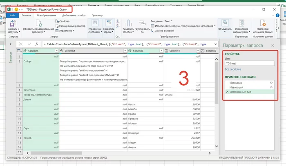Switch to Преобразование tab
This screenshot has height=166, width=286.
[x=47, y=15]
